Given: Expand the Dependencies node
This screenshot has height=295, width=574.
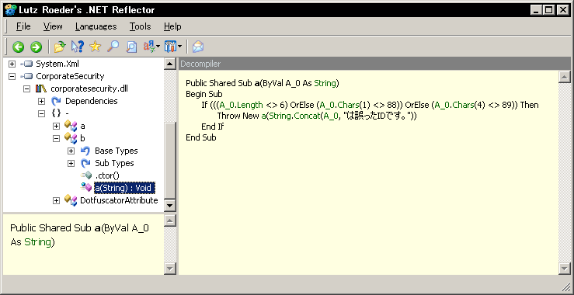Looking at the screenshot, I should click(x=41, y=102).
